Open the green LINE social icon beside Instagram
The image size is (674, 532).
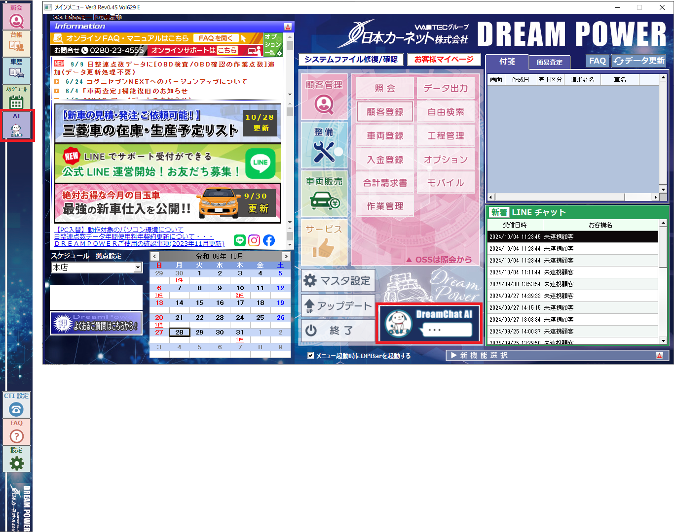coord(240,240)
